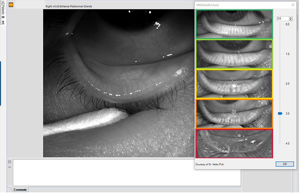Click the orange film strip icon
Screen dimensions: 300x193
(x=11, y=5)
